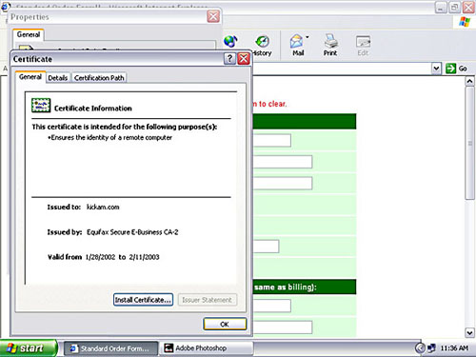Switch to Standard Order Form taskbar item

110,348
